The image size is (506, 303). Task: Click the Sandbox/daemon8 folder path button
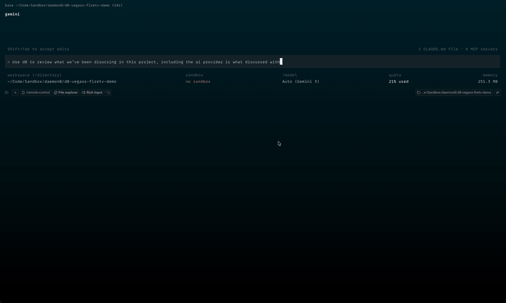point(454,93)
